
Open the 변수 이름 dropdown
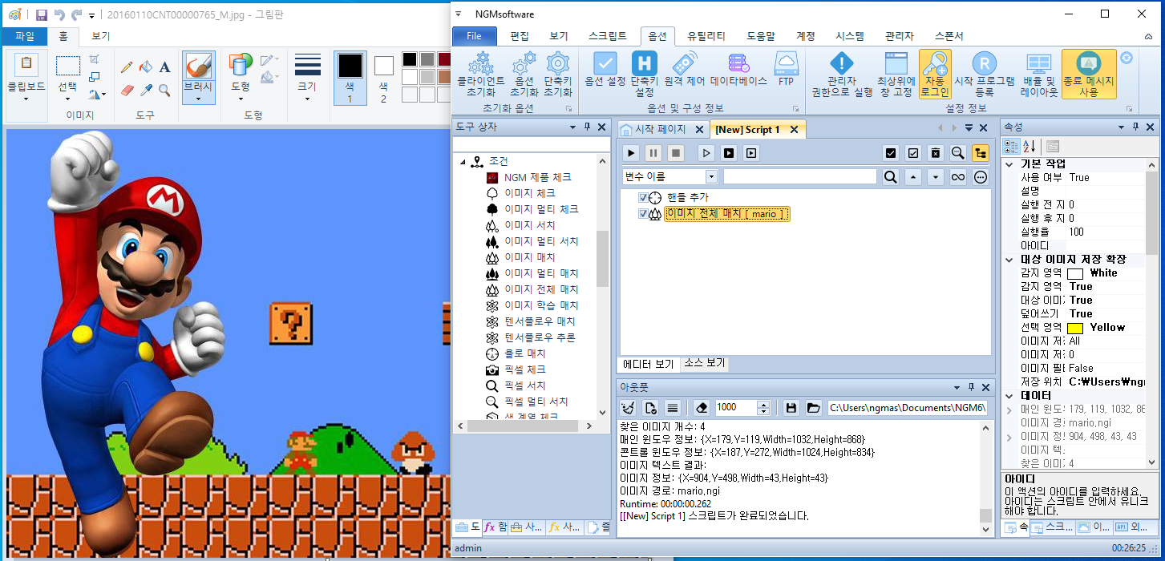[711, 177]
